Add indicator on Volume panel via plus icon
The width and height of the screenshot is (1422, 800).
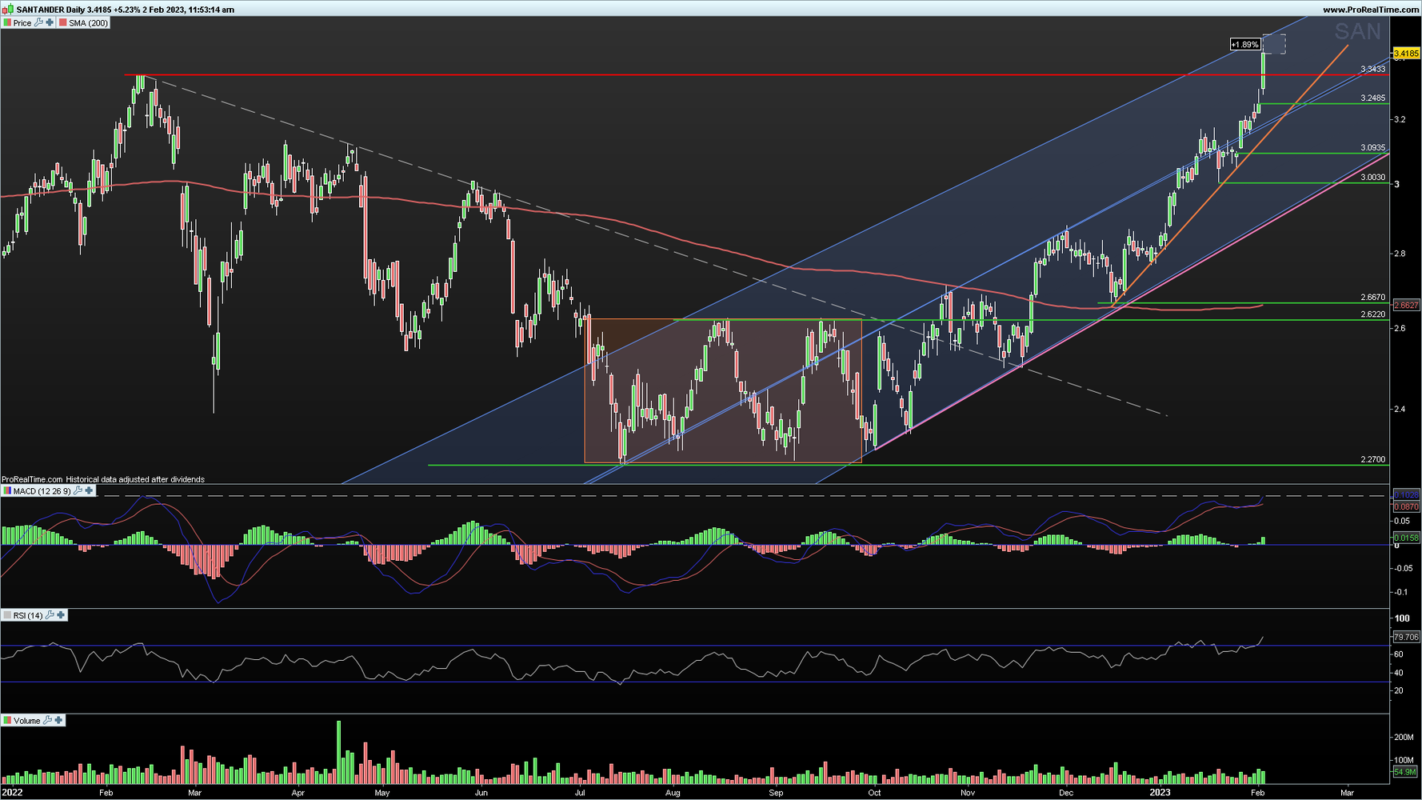point(58,721)
